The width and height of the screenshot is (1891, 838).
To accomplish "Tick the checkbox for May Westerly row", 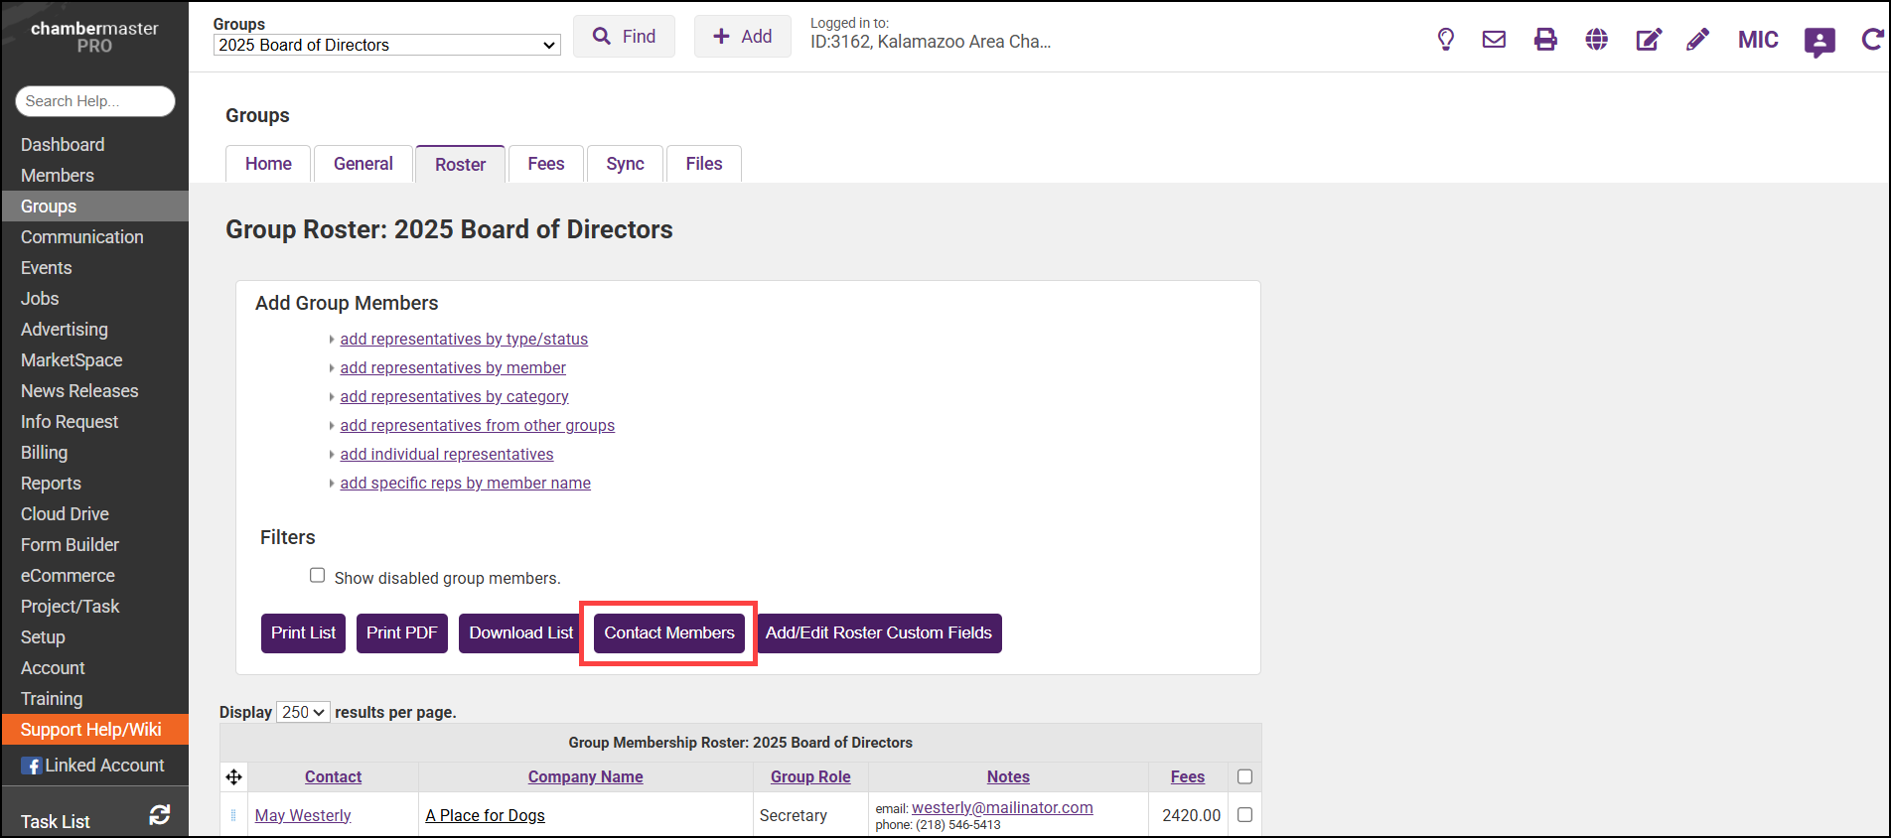I will (1244, 815).
